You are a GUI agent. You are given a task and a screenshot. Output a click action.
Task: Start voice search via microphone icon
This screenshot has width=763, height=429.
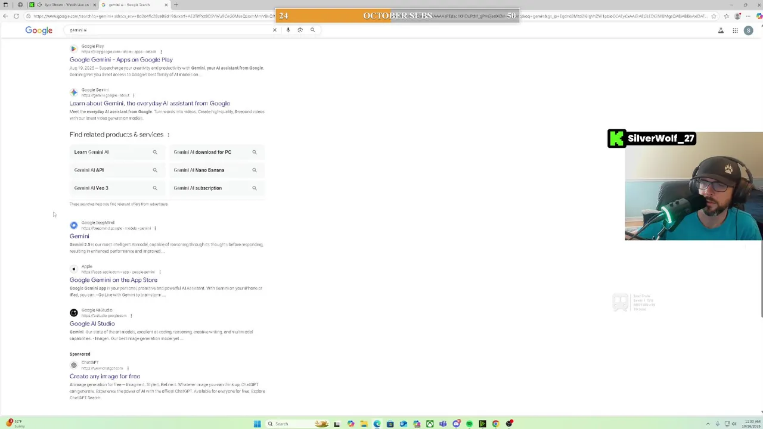[x=288, y=30]
